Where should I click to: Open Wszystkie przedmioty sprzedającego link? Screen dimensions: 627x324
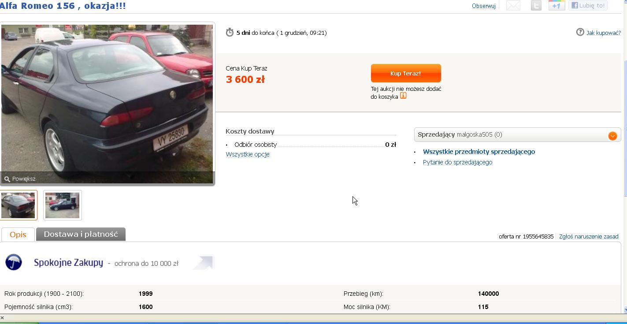[479, 152]
